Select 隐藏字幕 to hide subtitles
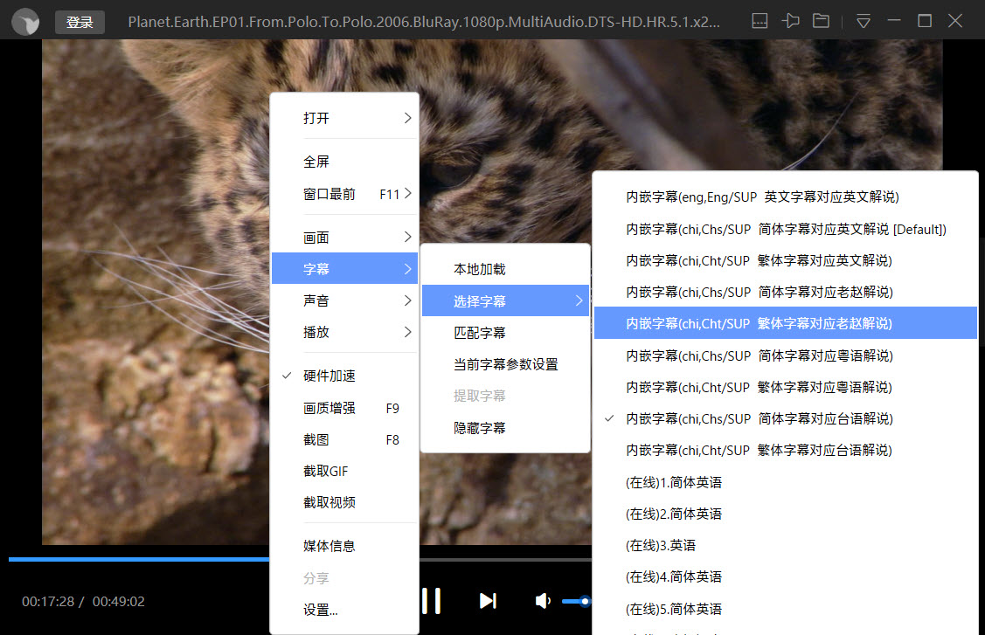The image size is (985, 635). pos(479,428)
